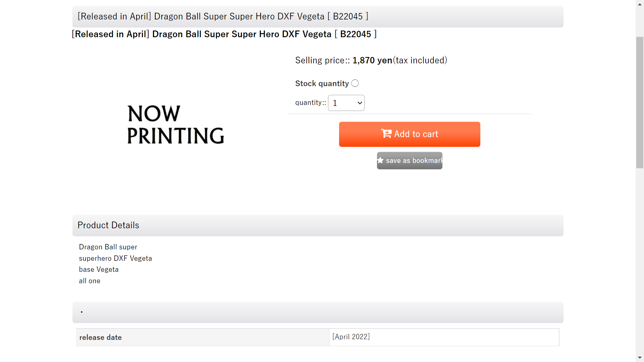The width and height of the screenshot is (644, 362).
Task: Click the star icon on bookmark button
Action: [x=380, y=161]
